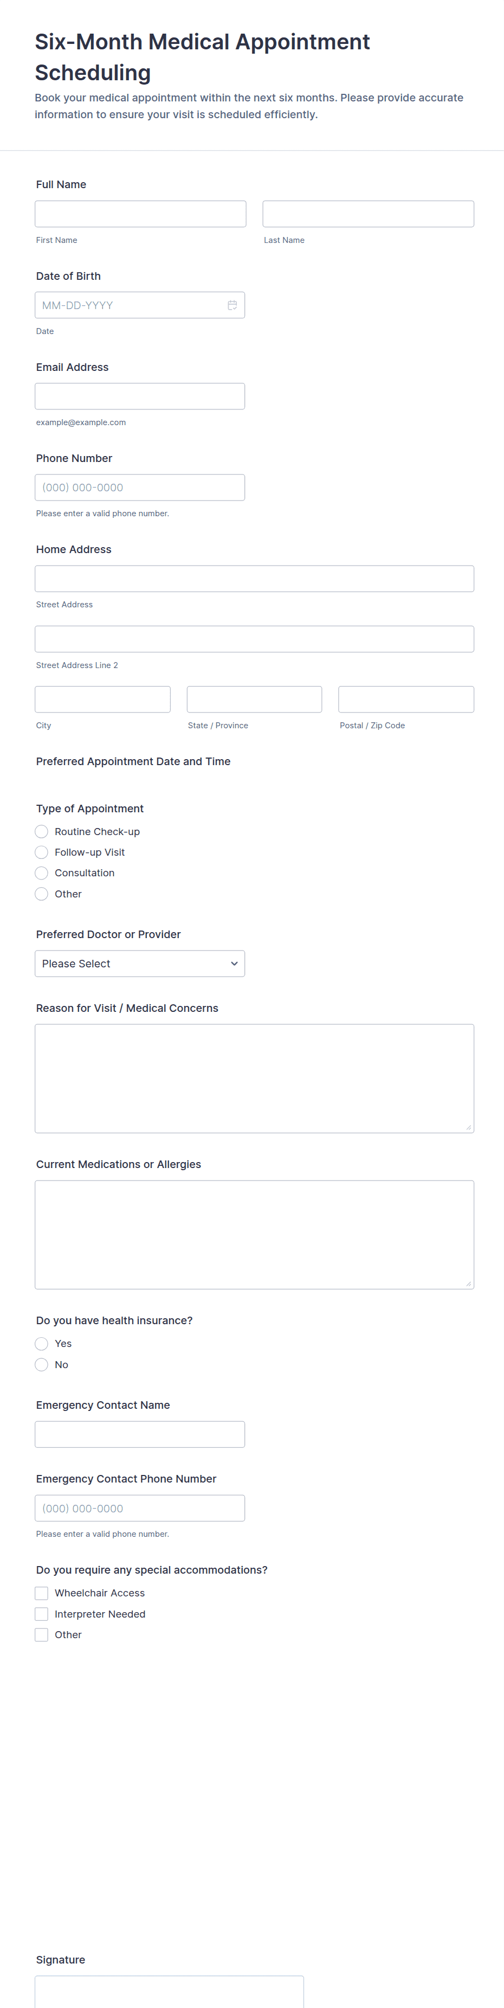
Task: Click the Signature box
Action: click(169, 1992)
